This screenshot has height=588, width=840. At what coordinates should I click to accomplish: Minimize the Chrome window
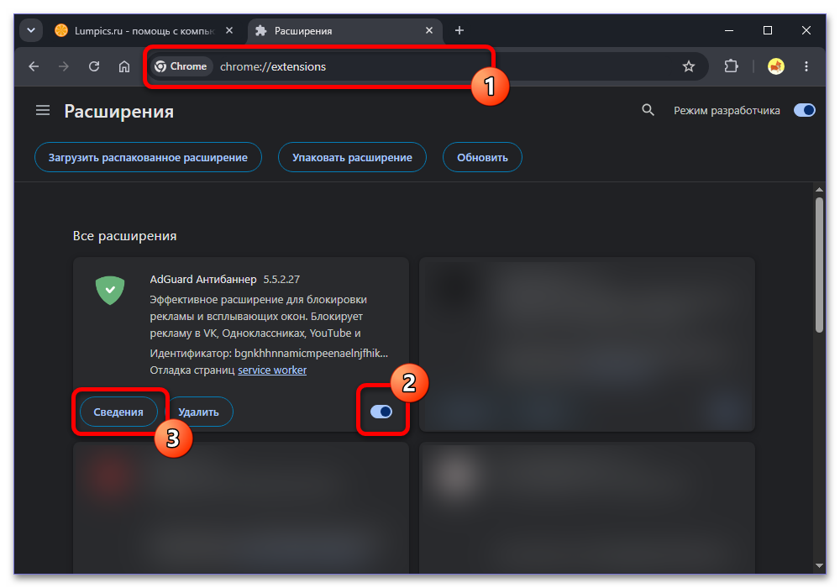729,30
